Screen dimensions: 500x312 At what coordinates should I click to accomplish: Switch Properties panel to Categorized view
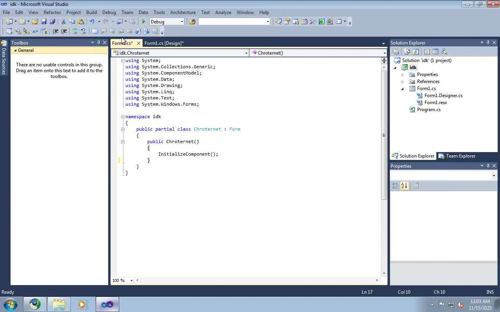point(395,186)
